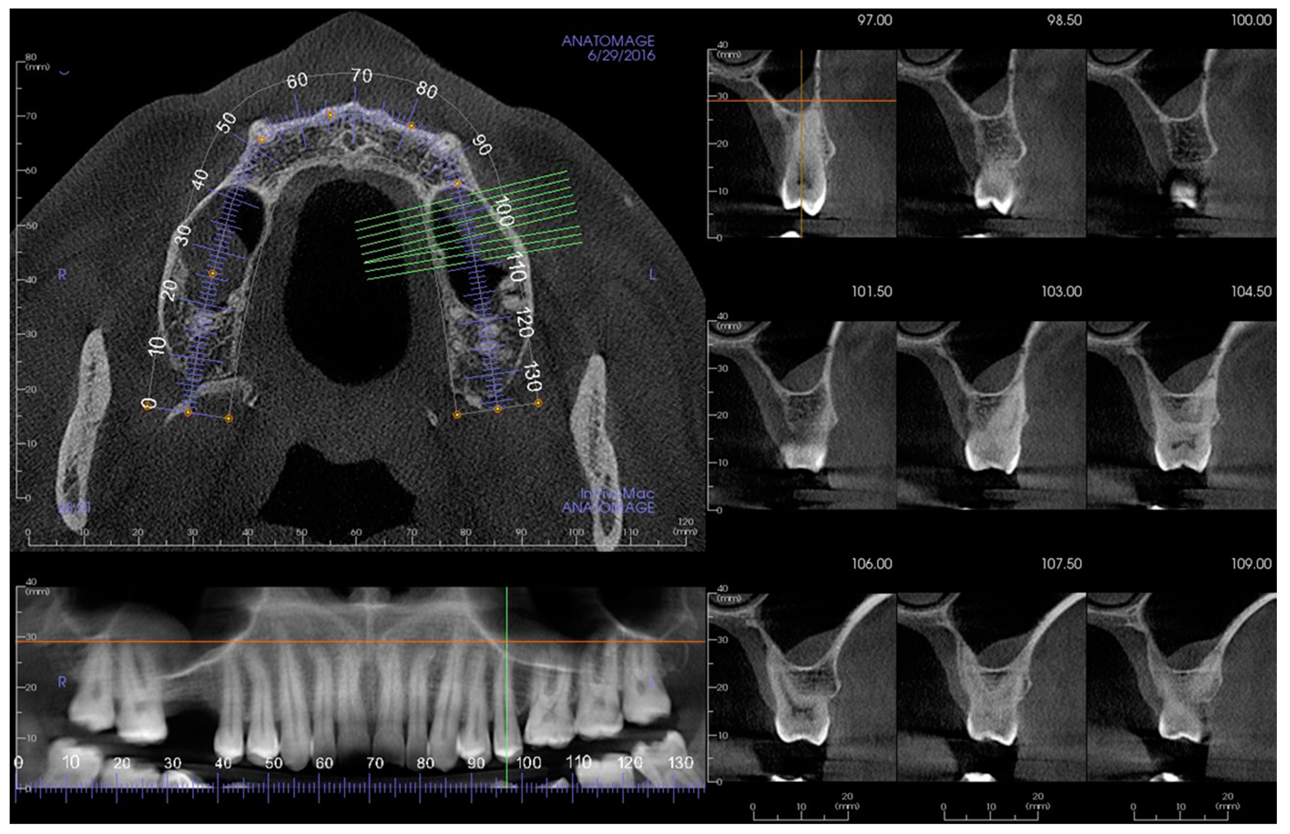Click the green vertical slice indicator in panoramic view
1290x834 pixels.
click(x=507, y=677)
